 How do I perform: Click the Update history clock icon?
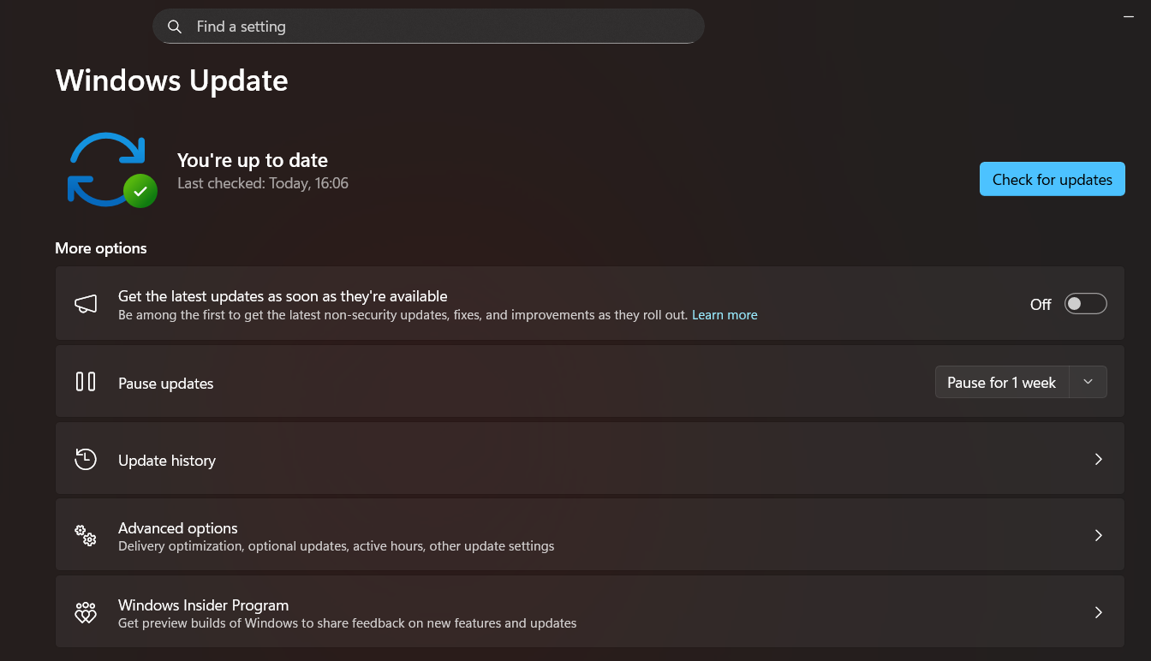click(86, 460)
